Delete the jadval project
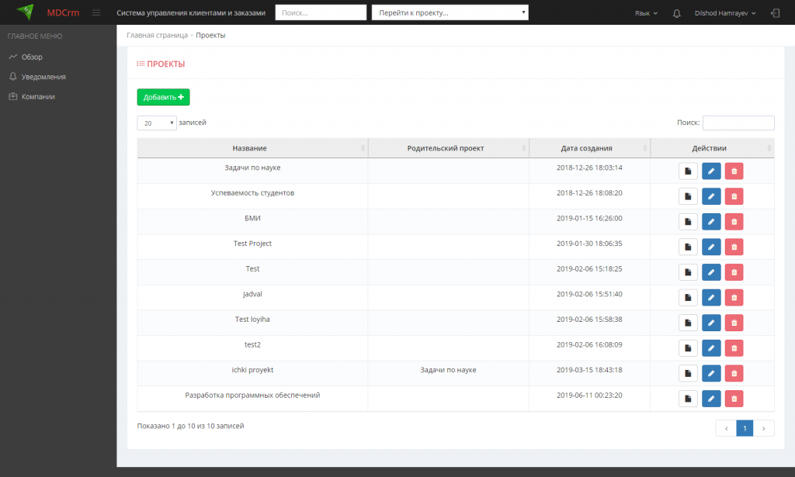 [x=734, y=298]
